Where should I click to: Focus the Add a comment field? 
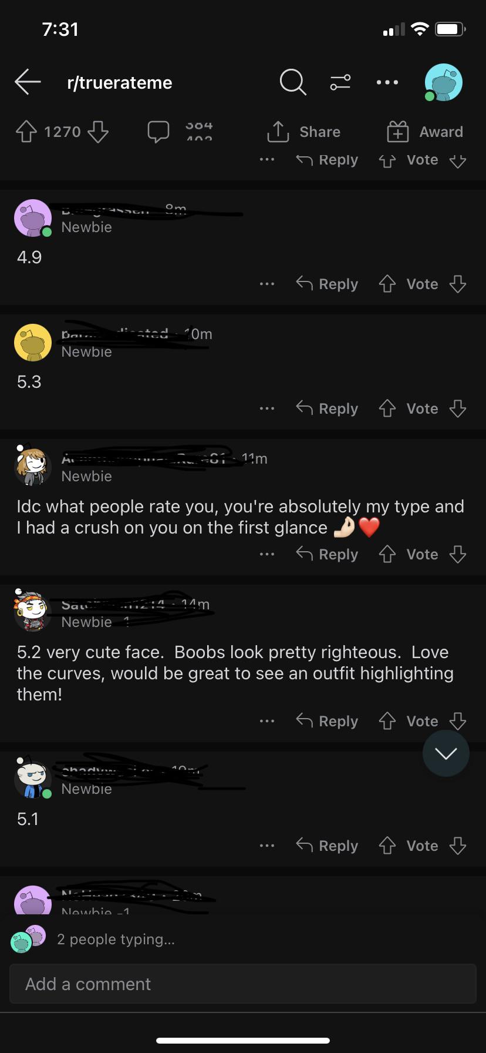(243, 984)
